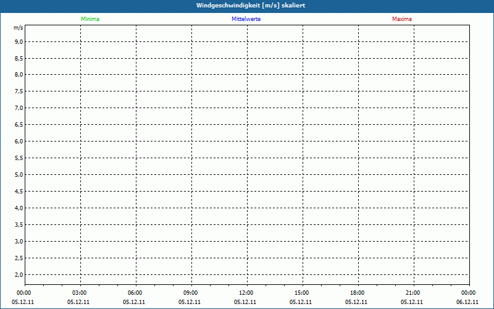Click the 6,5 y-axis value
This screenshot has height=309, width=494.
[19, 125]
